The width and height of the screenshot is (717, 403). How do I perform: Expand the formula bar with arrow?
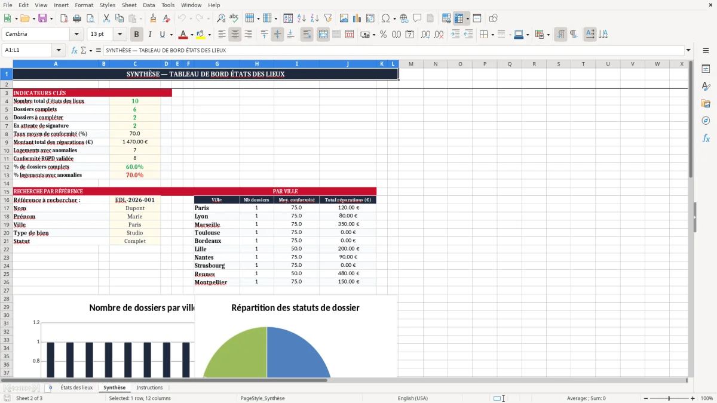(688, 50)
